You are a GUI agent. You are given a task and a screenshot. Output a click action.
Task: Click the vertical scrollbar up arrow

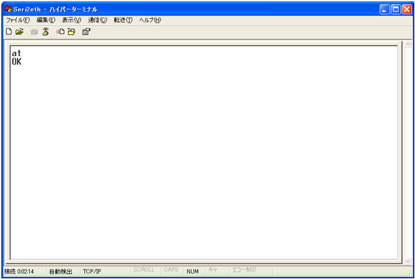click(408, 45)
